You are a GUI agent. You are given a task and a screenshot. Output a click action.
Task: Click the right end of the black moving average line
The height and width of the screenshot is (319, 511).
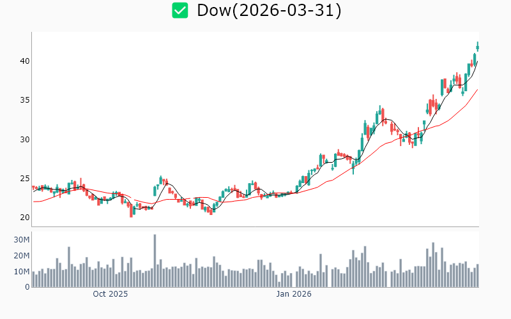coord(477,61)
